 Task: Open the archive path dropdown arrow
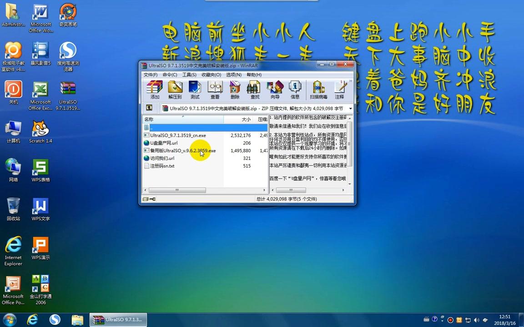pos(350,108)
